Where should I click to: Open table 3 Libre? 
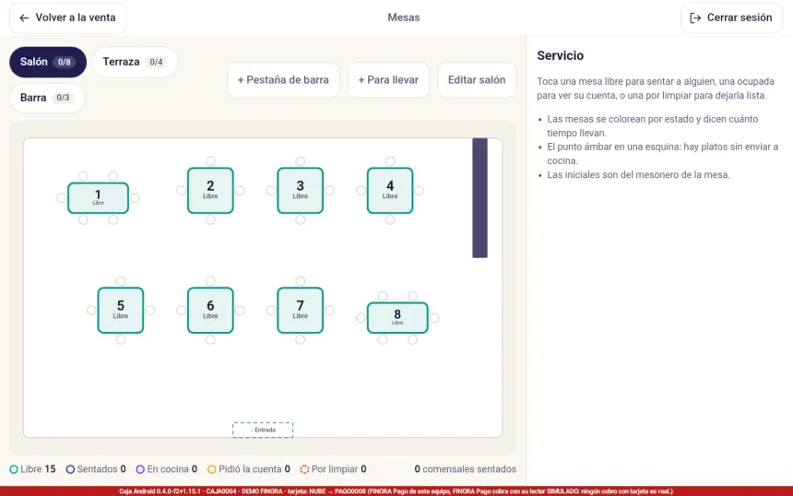(300, 190)
